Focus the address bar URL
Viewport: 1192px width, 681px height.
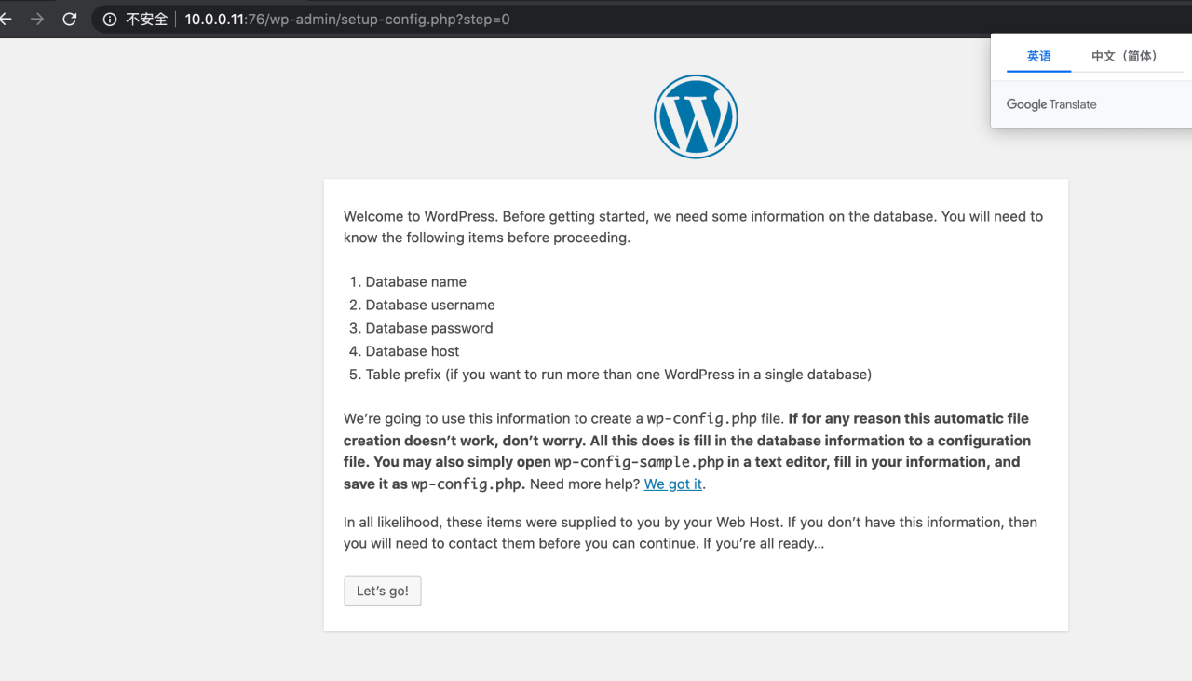[347, 19]
